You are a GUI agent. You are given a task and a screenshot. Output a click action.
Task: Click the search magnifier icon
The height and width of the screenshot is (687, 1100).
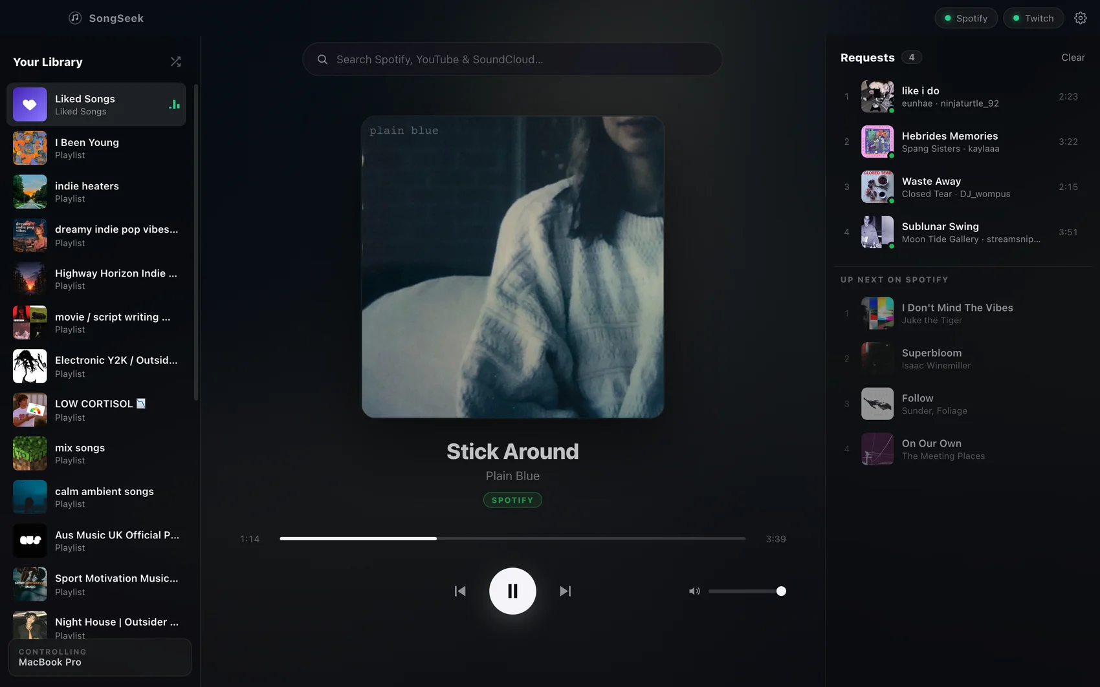click(322, 59)
